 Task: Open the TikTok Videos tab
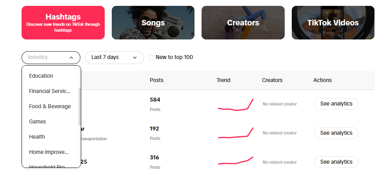(x=333, y=23)
